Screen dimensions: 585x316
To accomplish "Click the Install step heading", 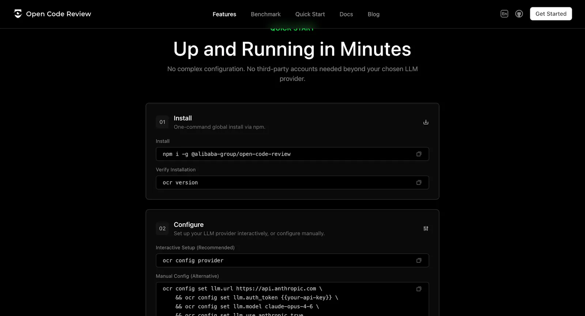I will point(183,118).
